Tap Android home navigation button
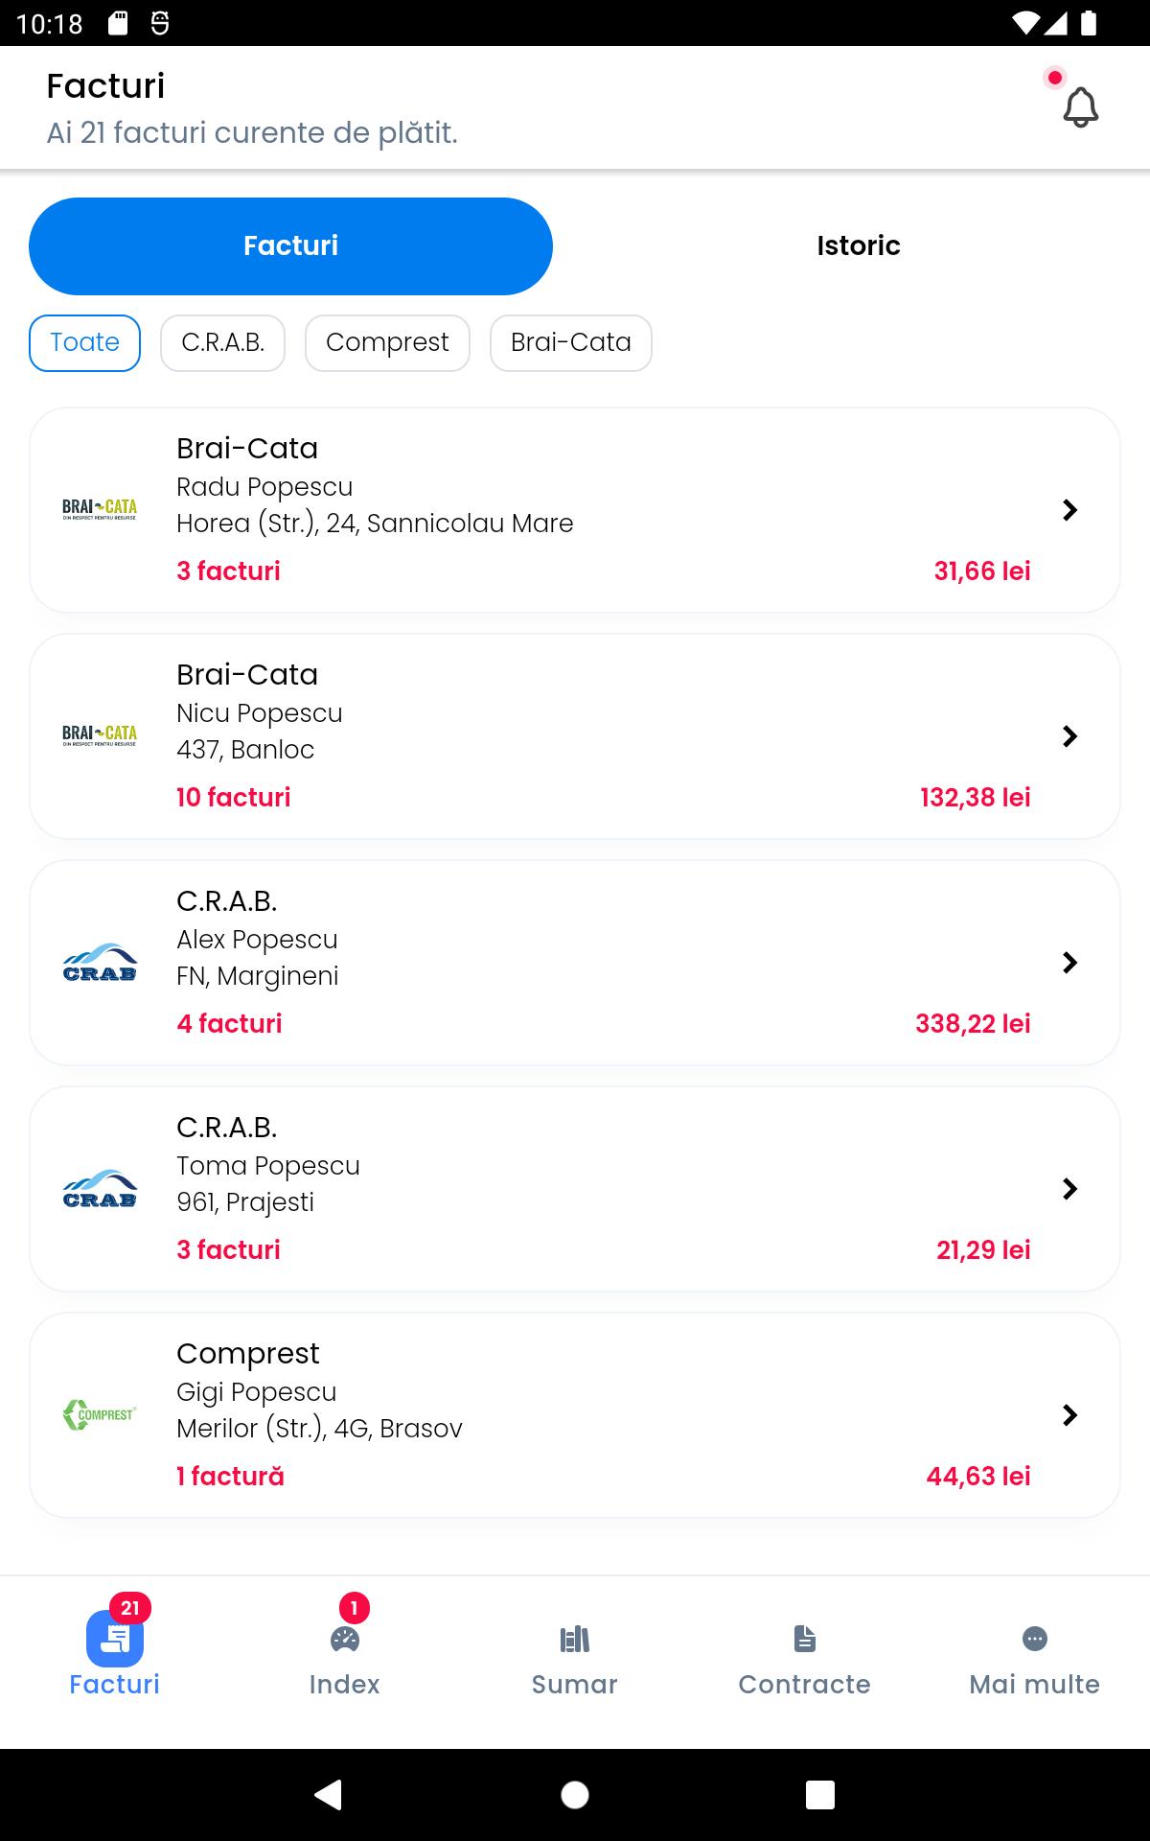The height and width of the screenshot is (1841, 1150). pyautogui.click(x=575, y=1794)
